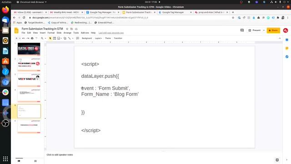Click the cloud document status icon
The image size is (291, 164).
pos(76,29)
